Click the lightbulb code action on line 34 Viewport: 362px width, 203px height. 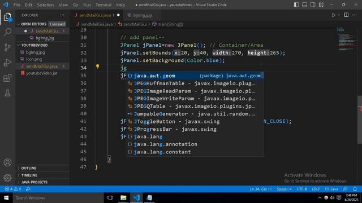(x=97, y=67)
